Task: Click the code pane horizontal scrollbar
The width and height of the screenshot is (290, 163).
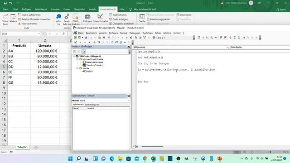Action: click(152, 147)
